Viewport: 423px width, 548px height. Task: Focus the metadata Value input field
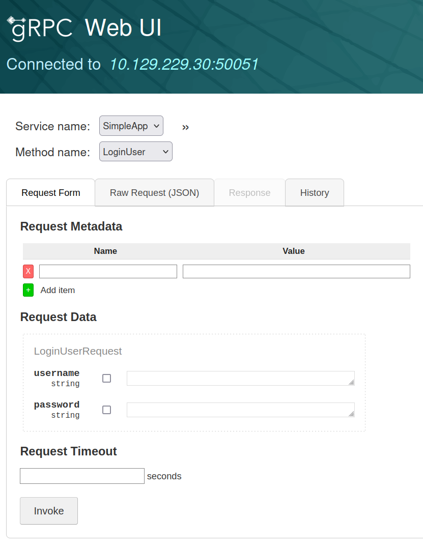[x=296, y=271]
